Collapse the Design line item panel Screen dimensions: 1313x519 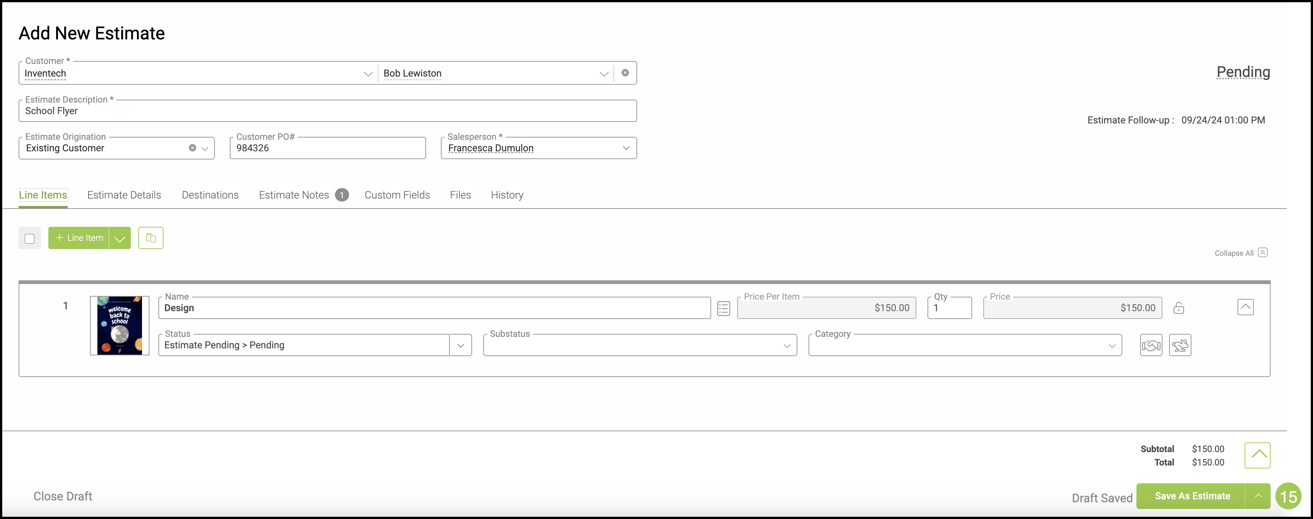coord(1245,307)
